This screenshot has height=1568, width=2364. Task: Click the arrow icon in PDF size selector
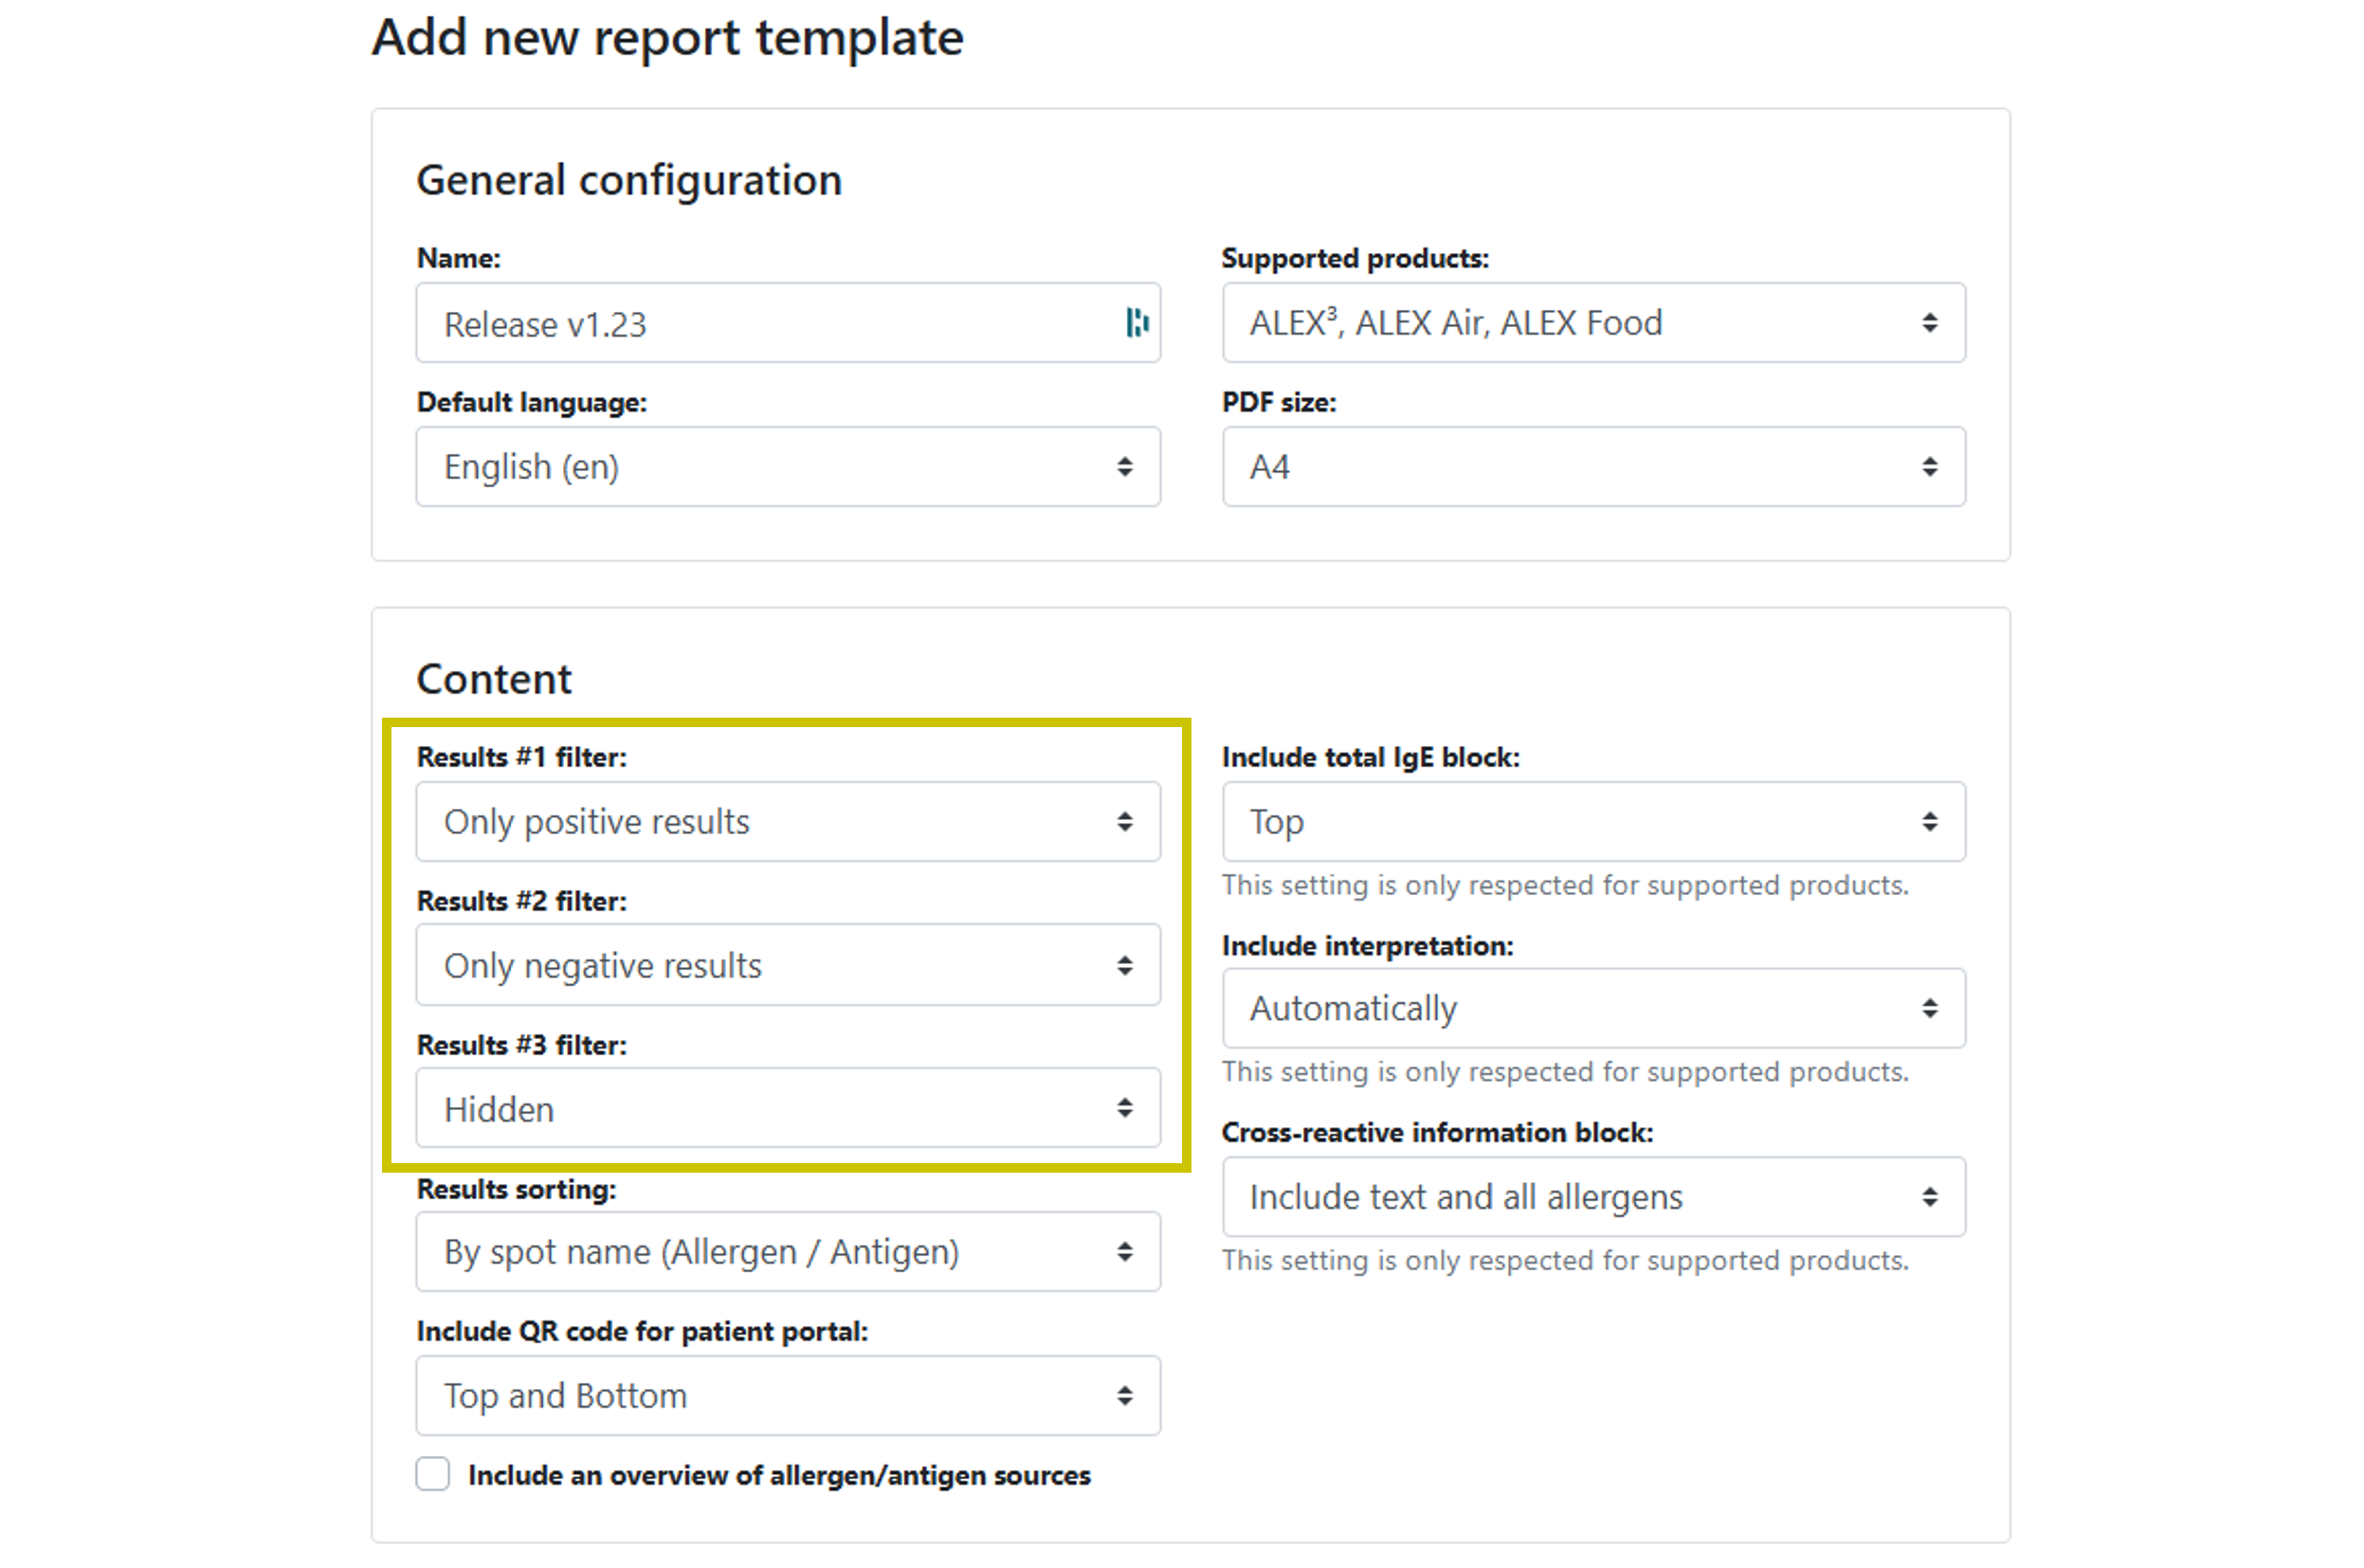[1929, 467]
